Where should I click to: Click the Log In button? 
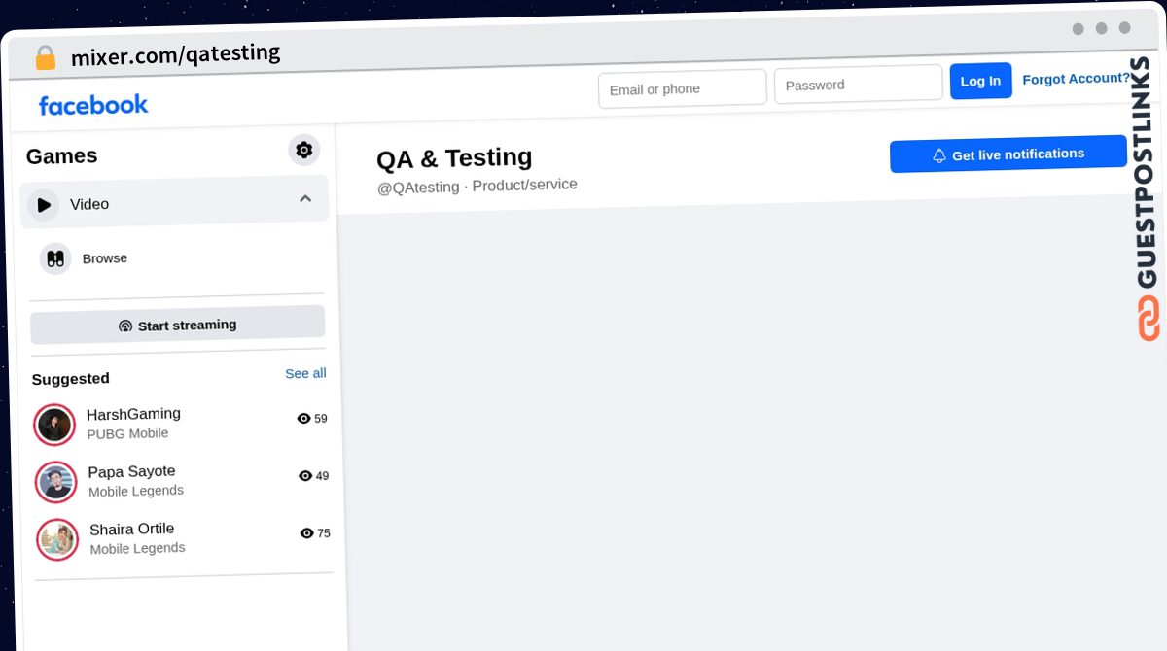click(x=980, y=81)
